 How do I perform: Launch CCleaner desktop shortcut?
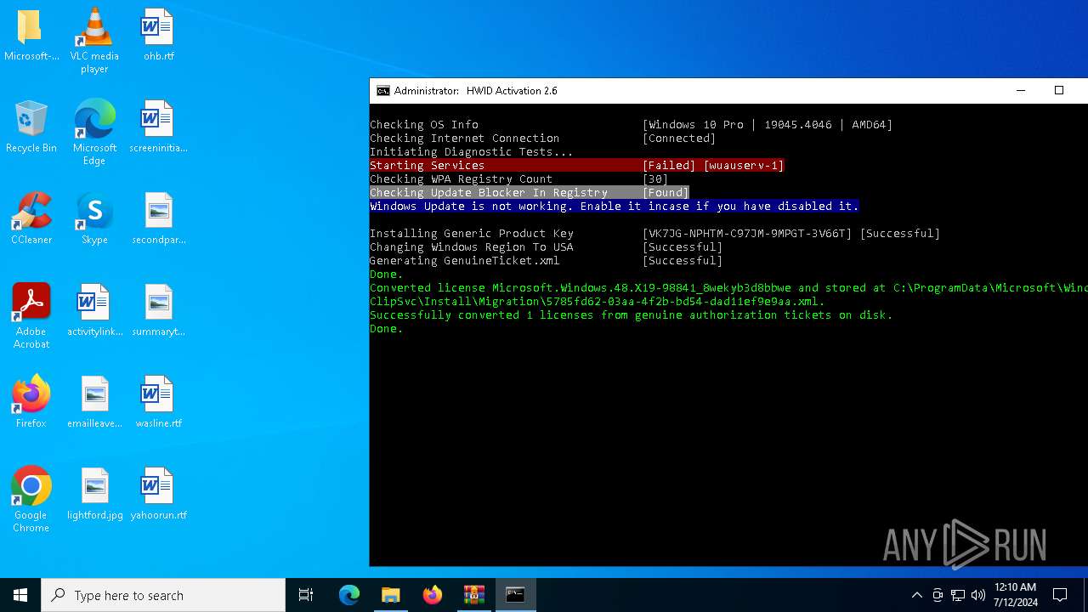31,218
